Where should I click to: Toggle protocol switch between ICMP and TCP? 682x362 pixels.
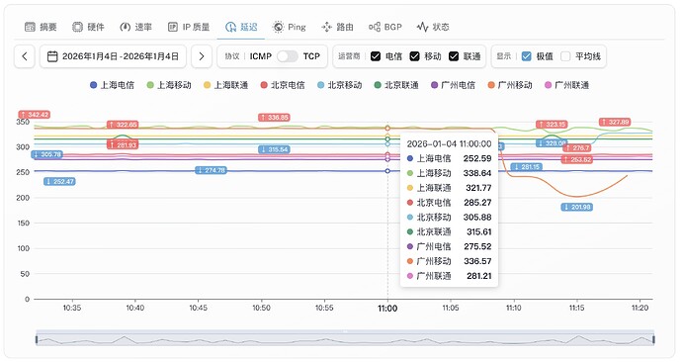coord(287,56)
